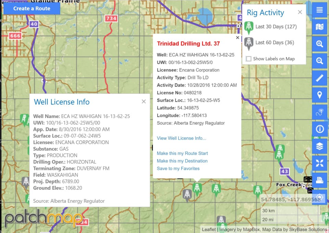Click the gray Last 60 Days rig icon

click(x=249, y=44)
